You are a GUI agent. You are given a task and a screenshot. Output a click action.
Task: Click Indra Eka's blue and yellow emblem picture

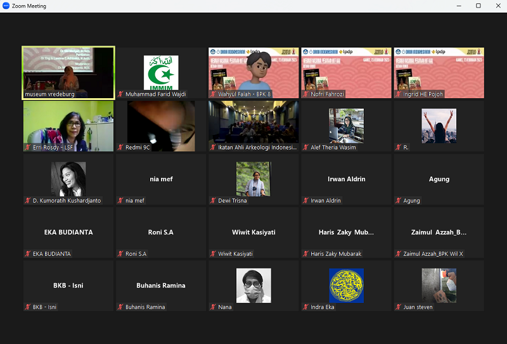coord(346,286)
